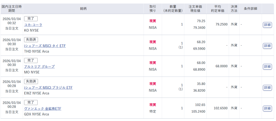Click the 失効済 badge on the THD order
This screenshot has width=276, height=121.
click(31, 39)
